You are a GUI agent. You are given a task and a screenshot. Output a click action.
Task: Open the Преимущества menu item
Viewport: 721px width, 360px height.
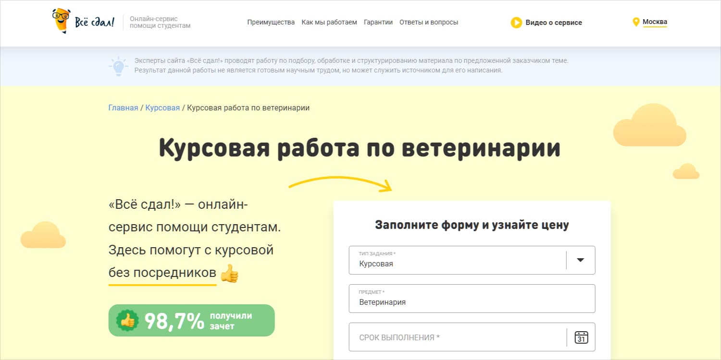(x=271, y=22)
